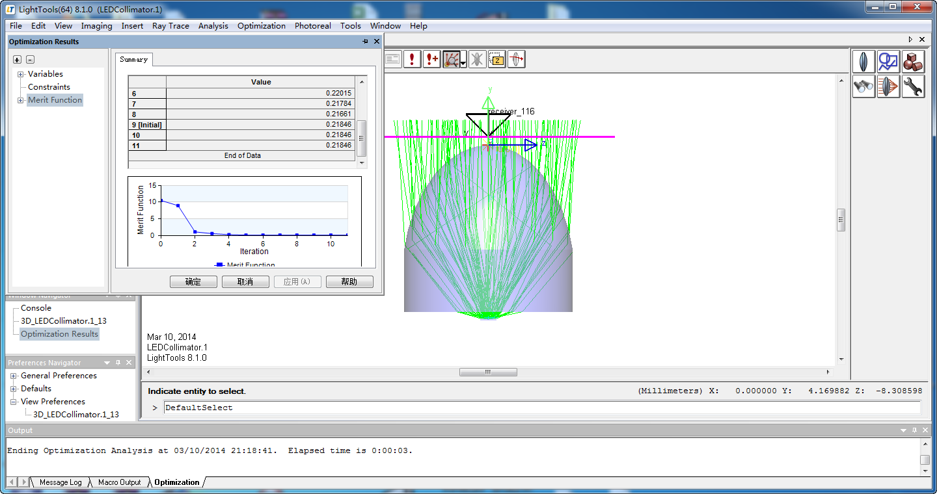This screenshot has height=494, width=937.
Task: Open the Photoreal menu
Action: coord(313,26)
